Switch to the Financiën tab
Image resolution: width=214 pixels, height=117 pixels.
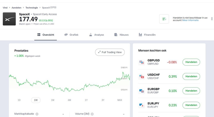147,35
